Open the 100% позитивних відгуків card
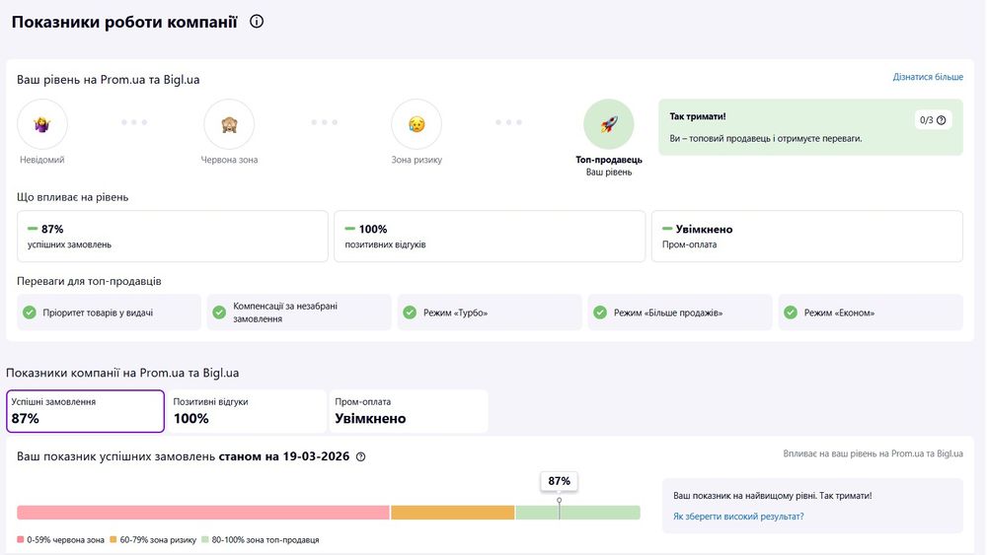Image resolution: width=987 pixels, height=555 pixels. pyautogui.click(x=490, y=237)
